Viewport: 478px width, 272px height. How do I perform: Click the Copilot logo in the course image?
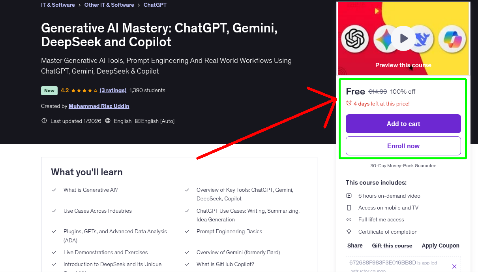point(452,38)
